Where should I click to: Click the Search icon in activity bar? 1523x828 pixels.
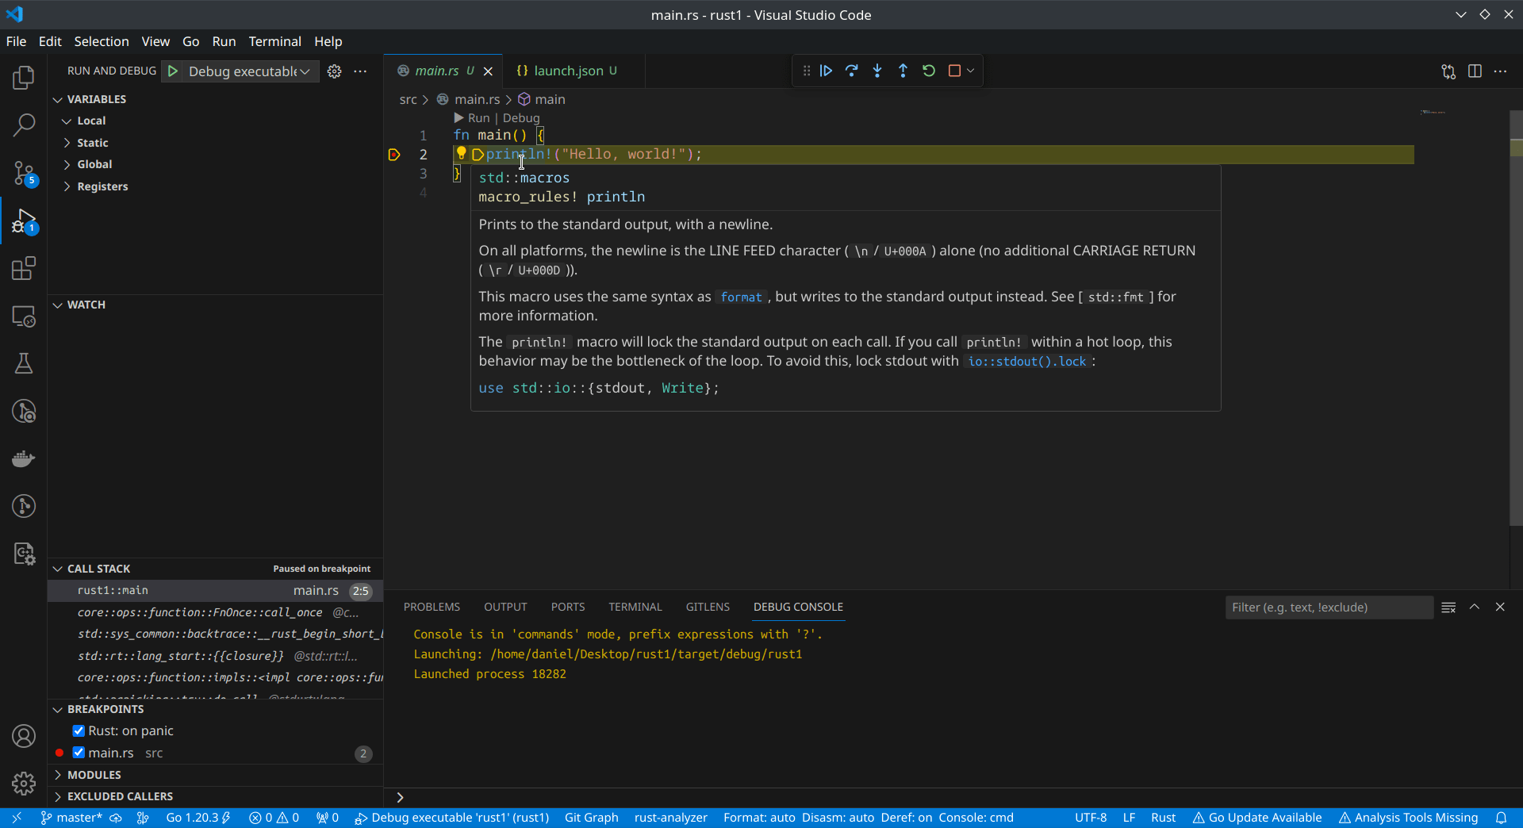(24, 125)
